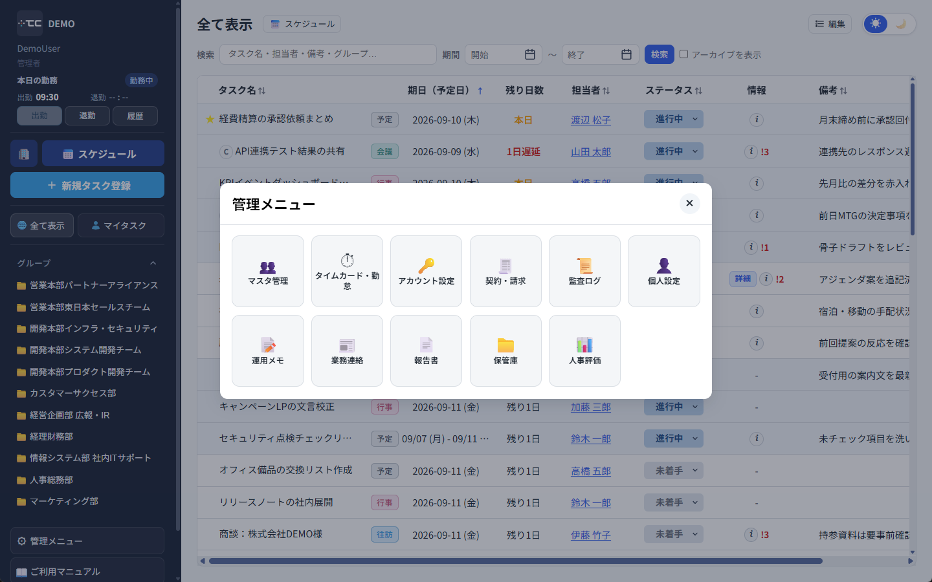This screenshot has width=932, height=582.
Task: Open 管理メニュー in sidebar
Action: click(x=87, y=541)
